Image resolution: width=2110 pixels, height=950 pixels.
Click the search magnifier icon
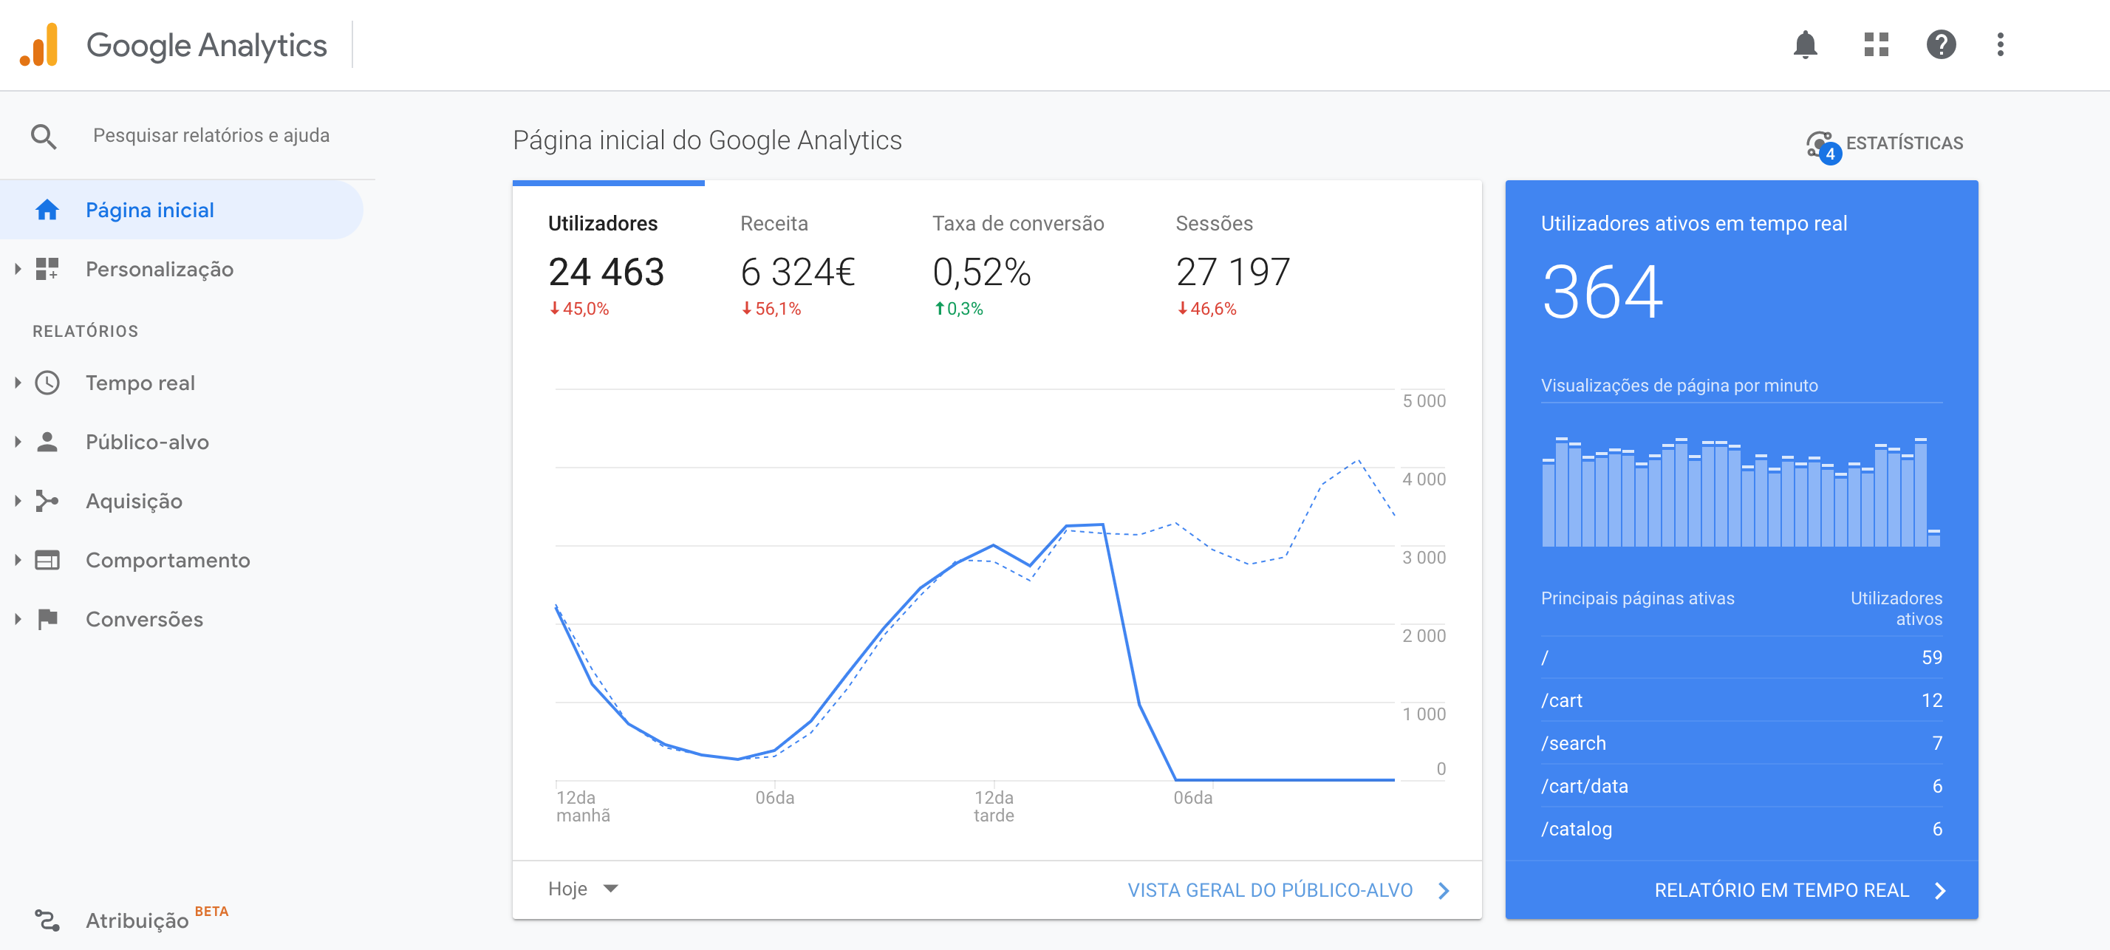(44, 136)
